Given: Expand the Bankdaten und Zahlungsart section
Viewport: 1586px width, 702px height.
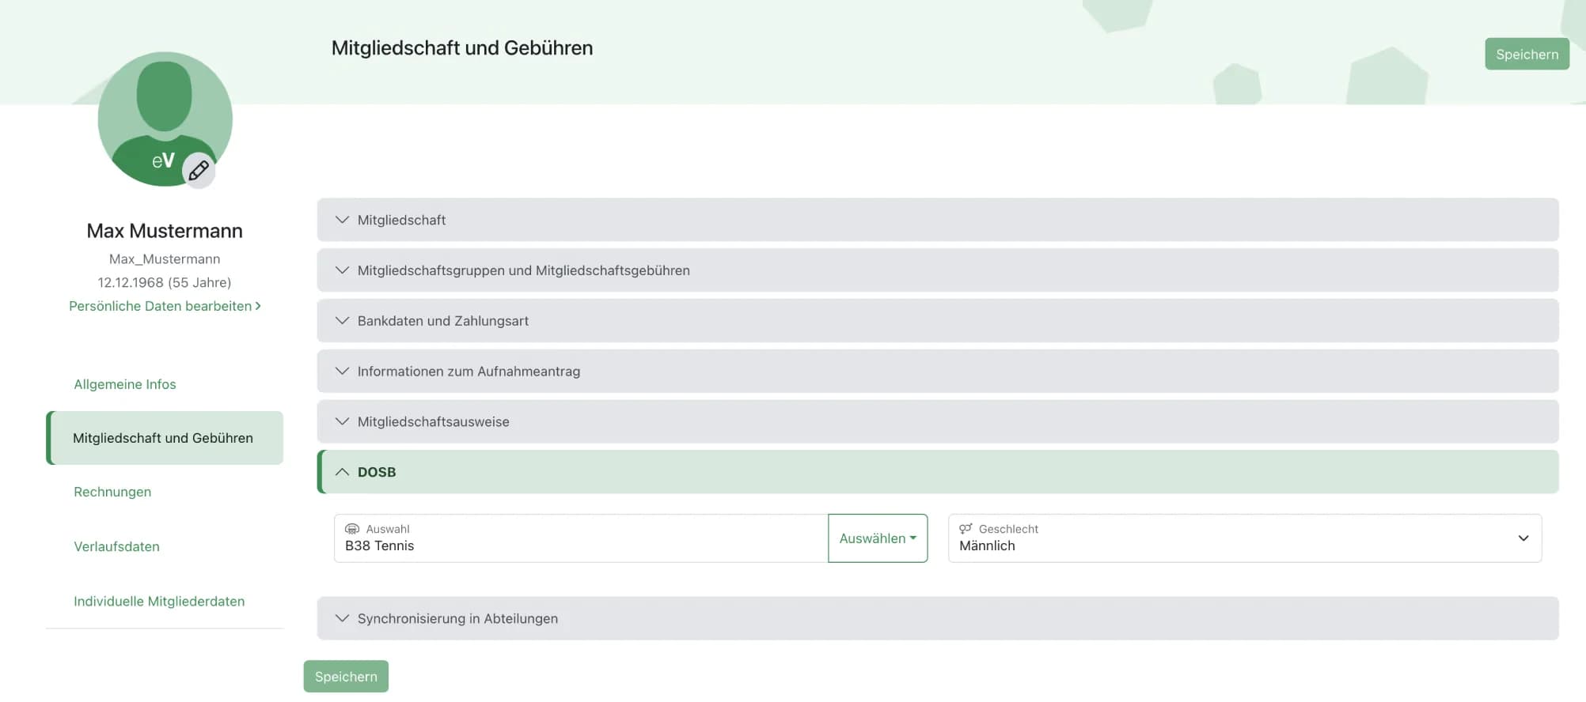Looking at the screenshot, I should 938,321.
